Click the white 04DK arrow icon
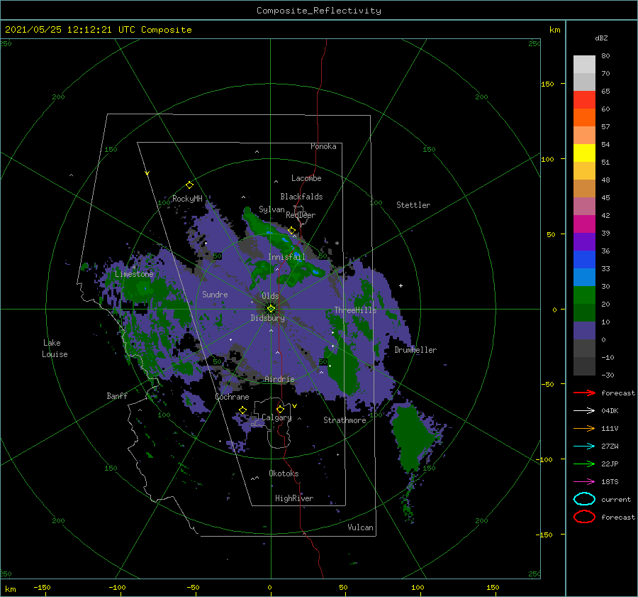The width and height of the screenshot is (638, 597). 584,410
